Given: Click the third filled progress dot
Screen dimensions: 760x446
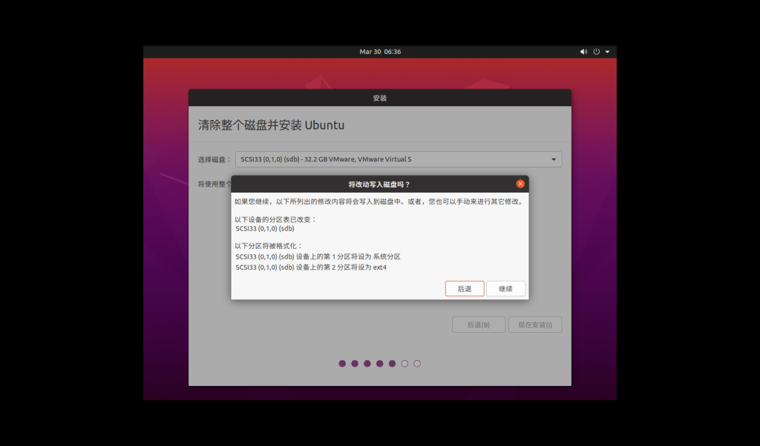Looking at the screenshot, I should coord(367,364).
